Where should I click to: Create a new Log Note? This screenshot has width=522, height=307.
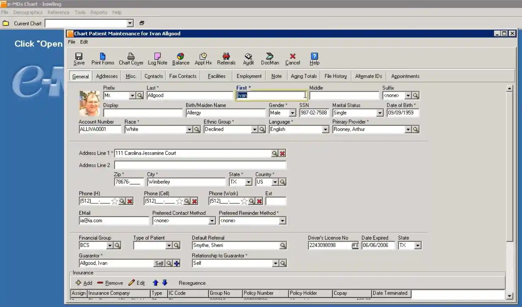point(157,59)
